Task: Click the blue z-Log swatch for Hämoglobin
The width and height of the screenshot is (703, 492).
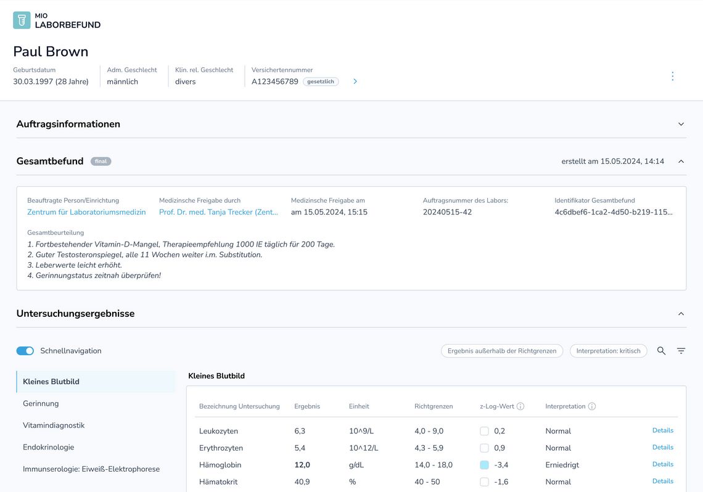Action: coord(484,465)
